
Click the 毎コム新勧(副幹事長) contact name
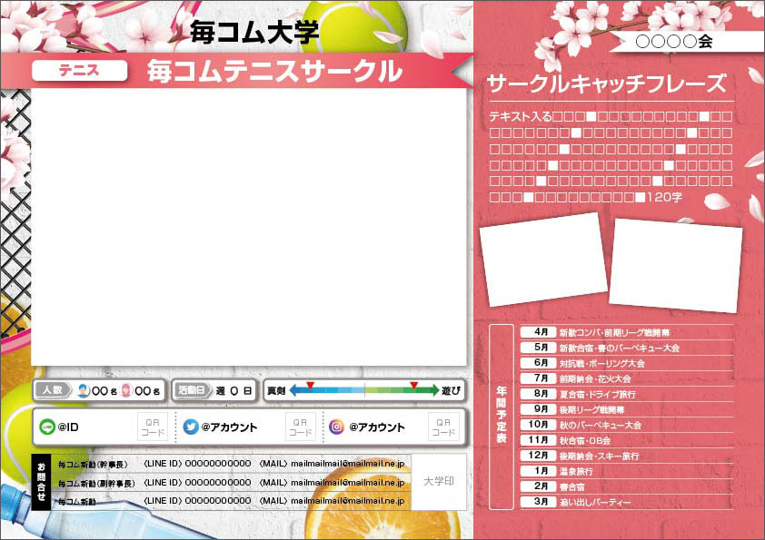pyautogui.click(x=96, y=484)
